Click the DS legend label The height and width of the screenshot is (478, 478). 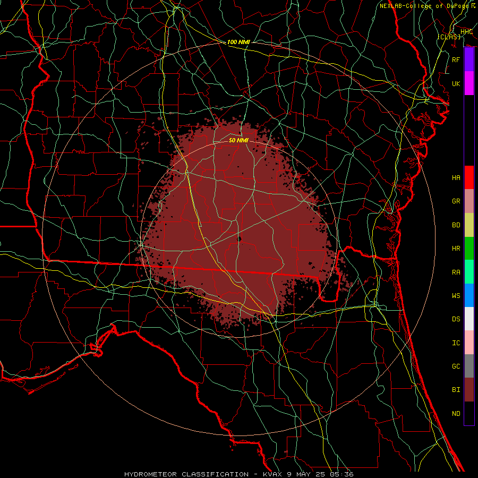[456, 319]
